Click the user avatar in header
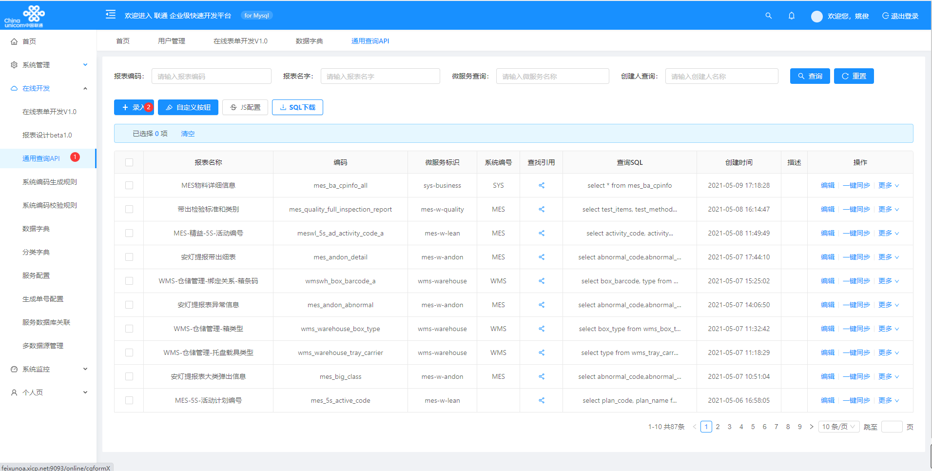This screenshot has width=932, height=471. (x=816, y=16)
